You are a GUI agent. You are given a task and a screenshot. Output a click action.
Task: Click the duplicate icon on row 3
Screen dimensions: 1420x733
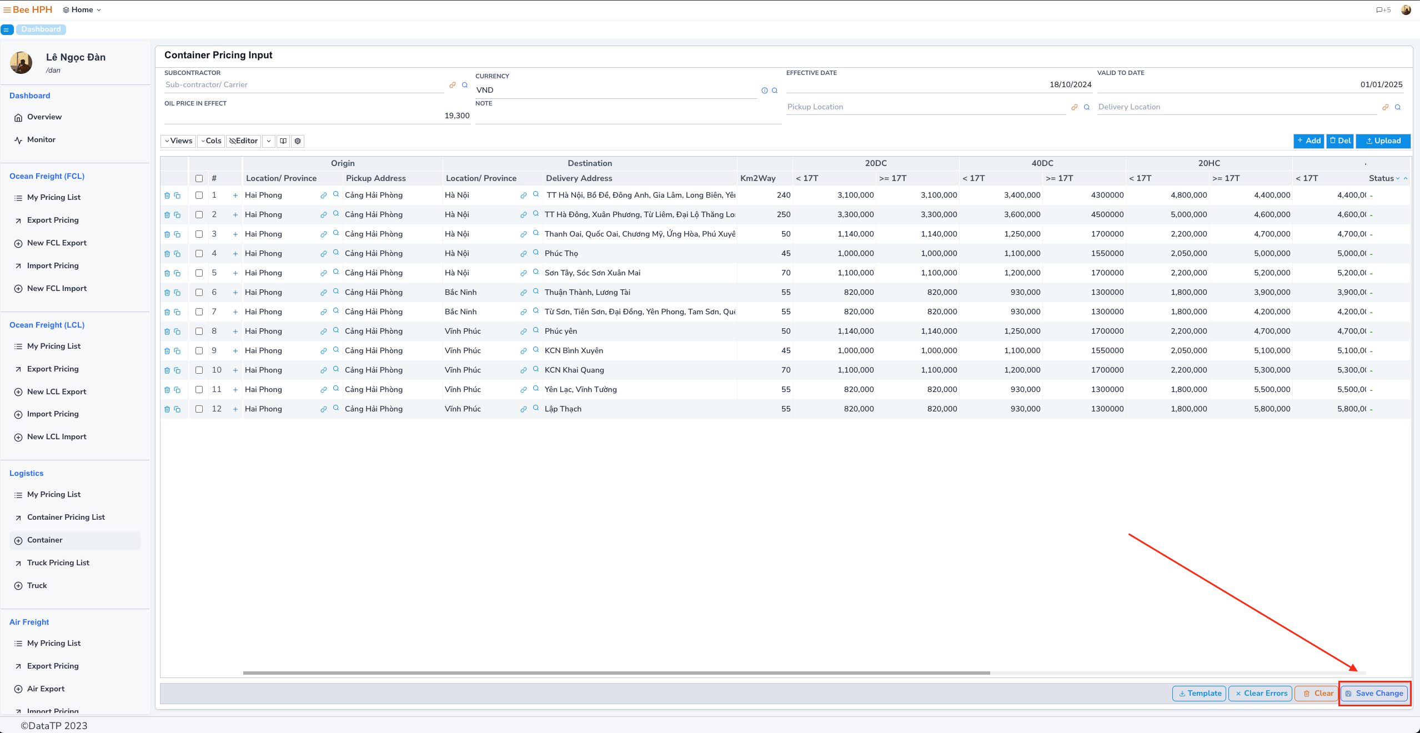pyautogui.click(x=177, y=234)
